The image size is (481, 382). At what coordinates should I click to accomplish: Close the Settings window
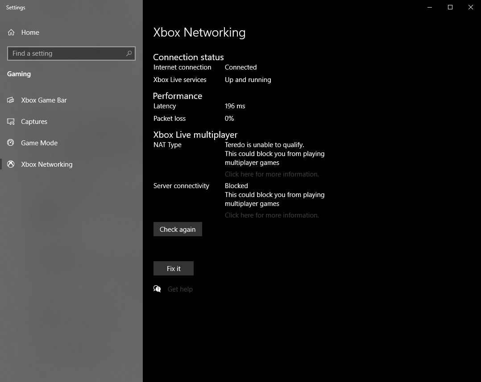coord(471,7)
